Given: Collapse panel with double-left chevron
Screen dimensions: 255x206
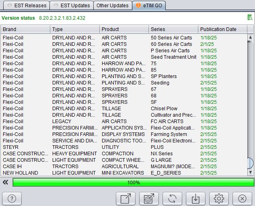Looking at the screenshot, I should pyautogui.click(x=6, y=182).
